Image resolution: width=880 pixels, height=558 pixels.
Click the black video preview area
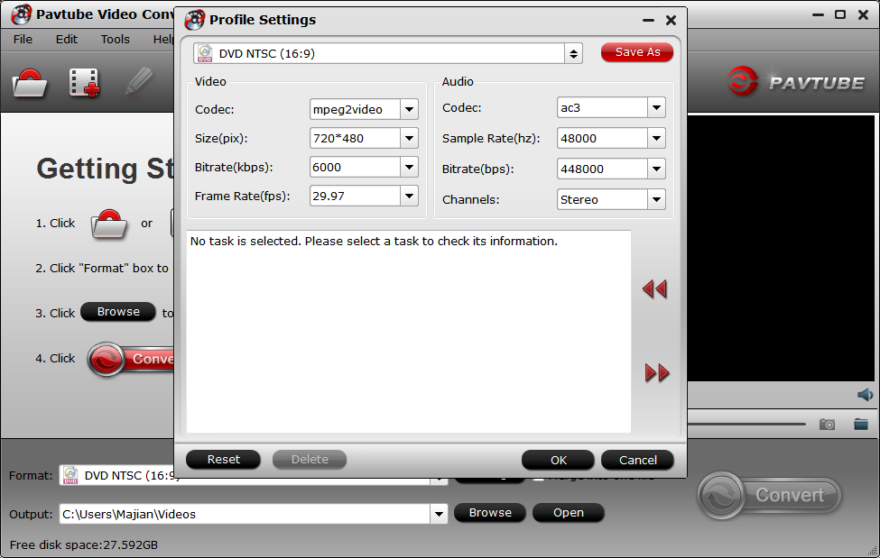781,248
